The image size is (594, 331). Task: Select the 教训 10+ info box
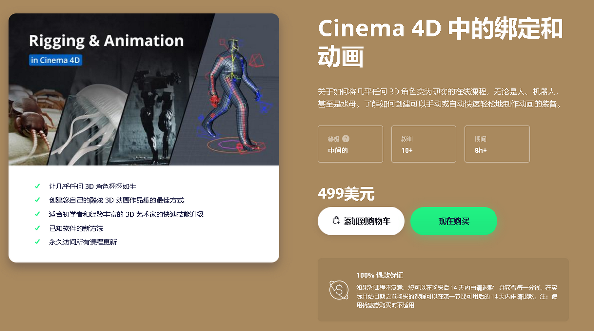click(x=424, y=144)
